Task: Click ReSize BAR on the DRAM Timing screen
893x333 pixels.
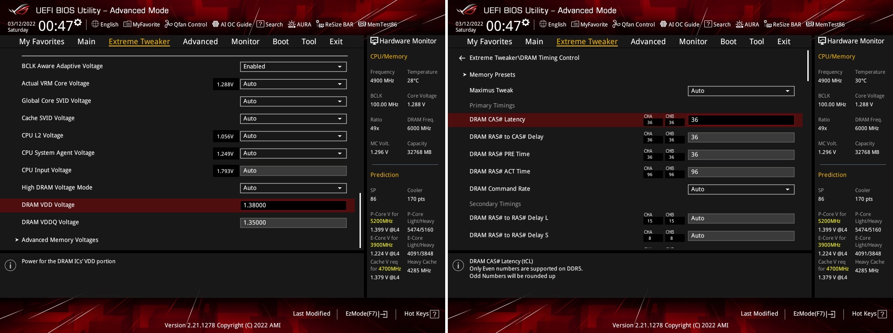Action: (x=783, y=24)
